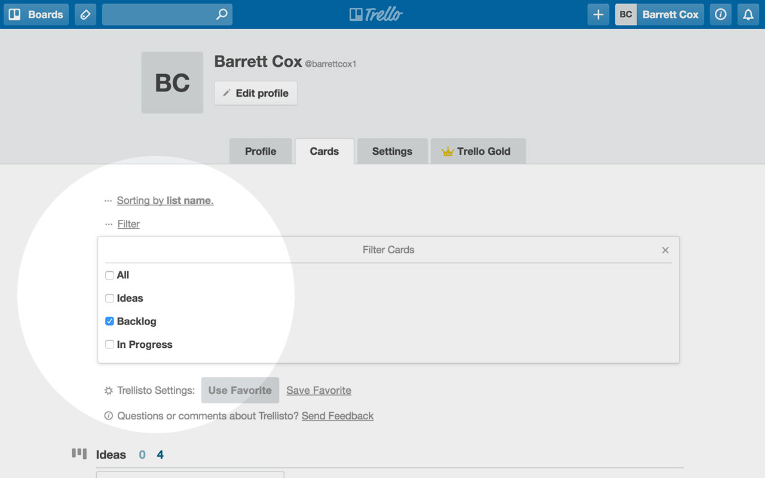Click the Use Favorite button
The image size is (765, 478).
(240, 390)
